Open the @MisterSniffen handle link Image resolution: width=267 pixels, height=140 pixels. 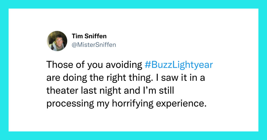(94, 45)
